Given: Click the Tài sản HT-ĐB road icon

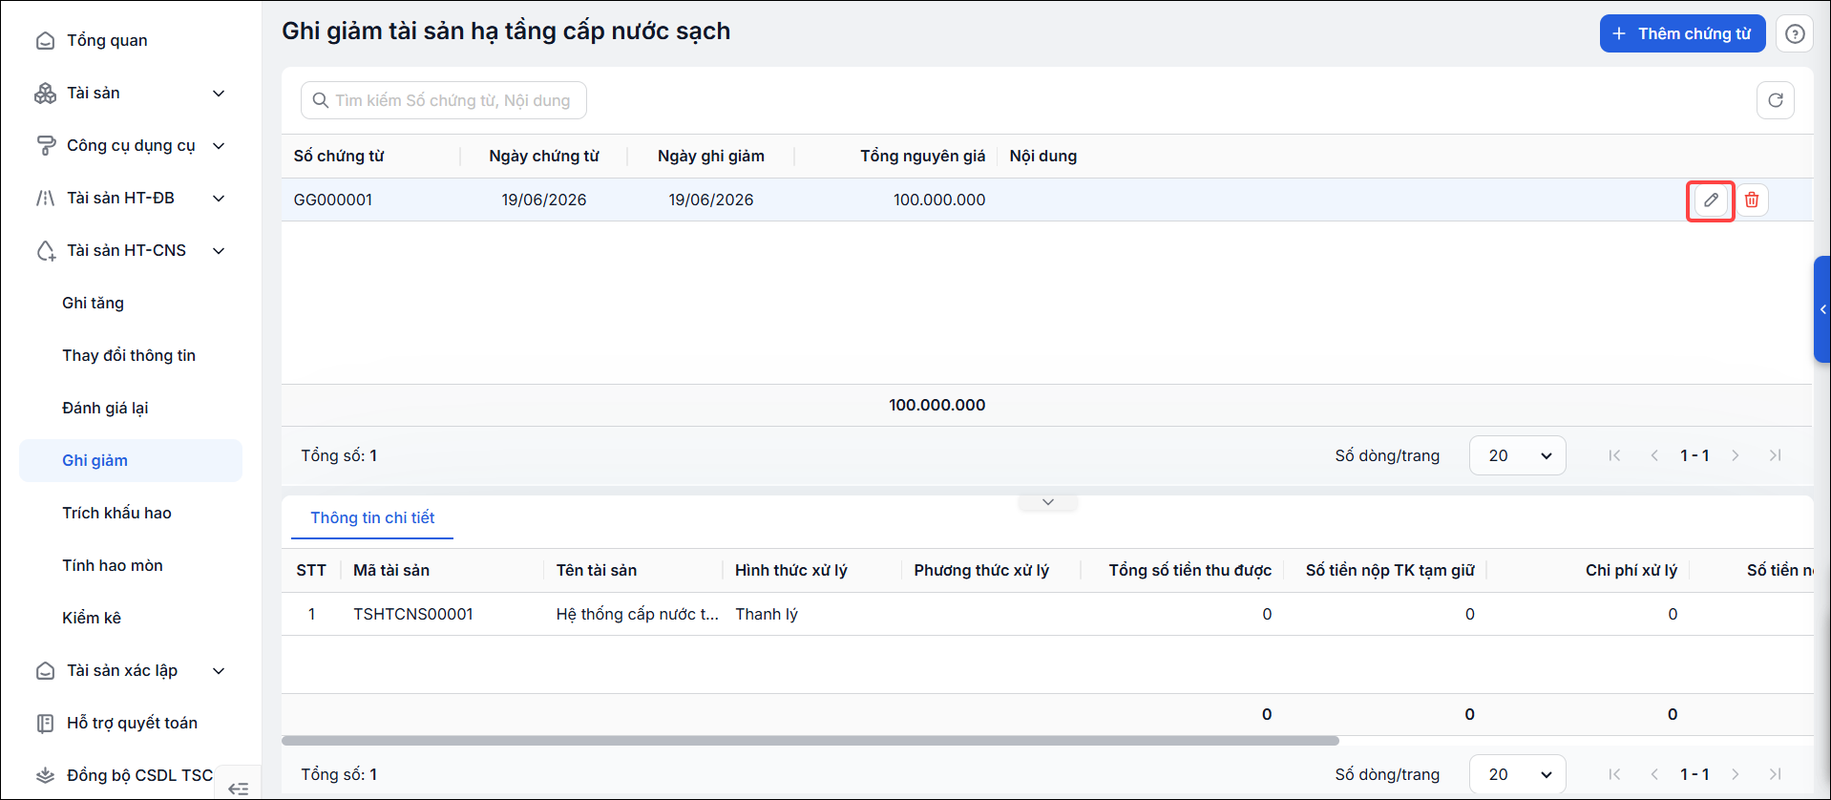Looking at the screenshot, I should (x=45, y=199).
